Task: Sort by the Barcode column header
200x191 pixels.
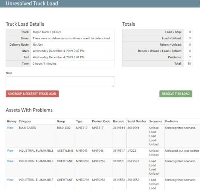Action: (x=119, y=121)
